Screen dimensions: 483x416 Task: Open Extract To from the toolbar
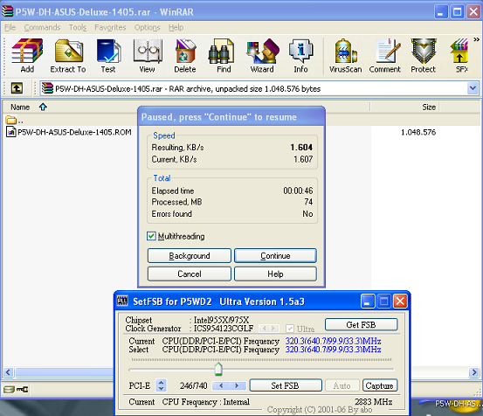[68, 55]
